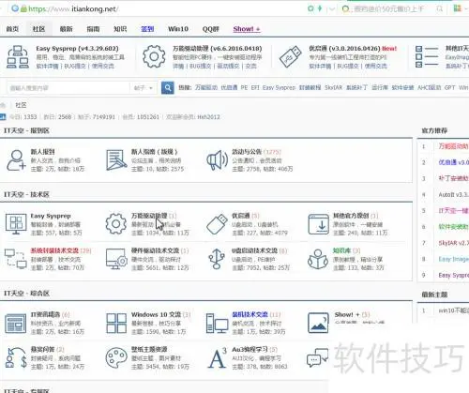
Task: Open the QQ群 navigation tab
Action: click(211, 29)
